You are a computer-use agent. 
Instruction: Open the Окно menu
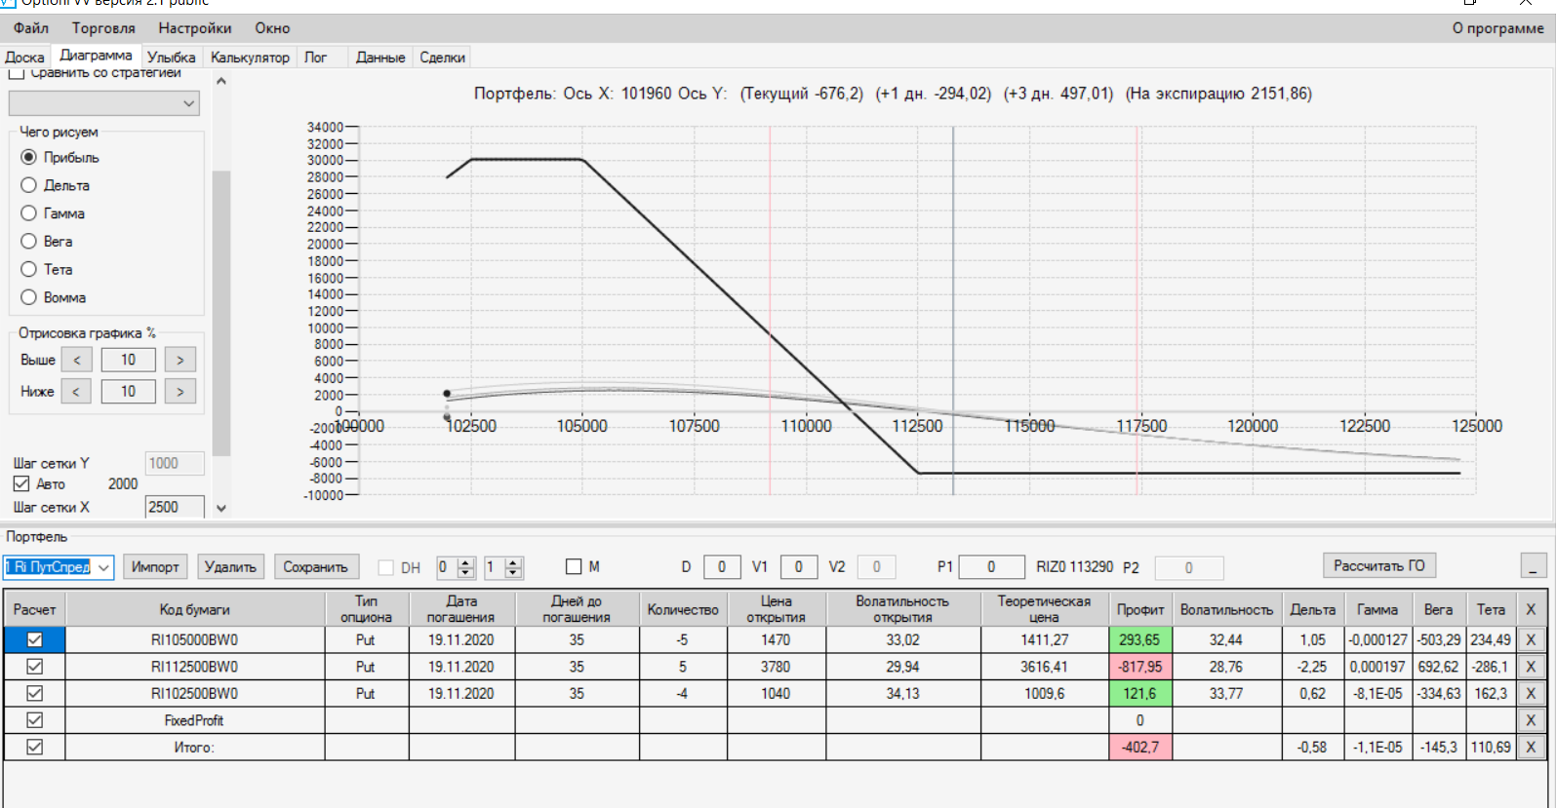click(272, 28)
